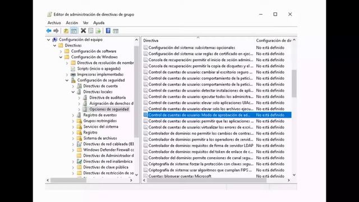The image size is (359, 202).
Task: Click the title bar application icon
Action: (x=49, y=14)
